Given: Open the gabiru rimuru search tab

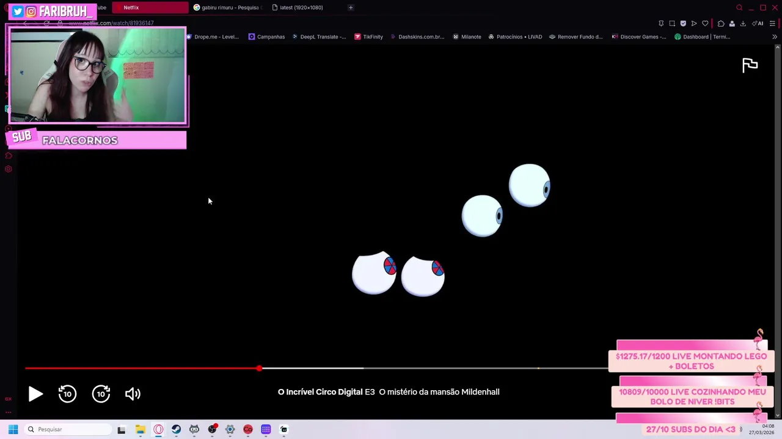Looking at the screenshot, I should point(227,7).
